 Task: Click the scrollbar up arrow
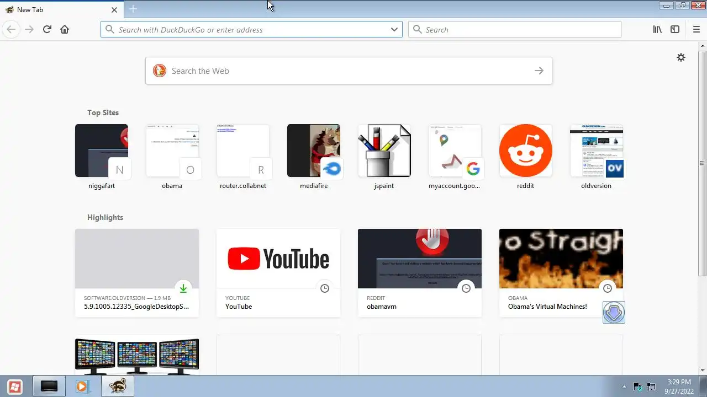click(703, 46)
